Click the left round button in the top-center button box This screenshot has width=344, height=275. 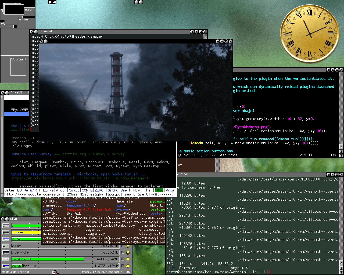tap(137, 2)
